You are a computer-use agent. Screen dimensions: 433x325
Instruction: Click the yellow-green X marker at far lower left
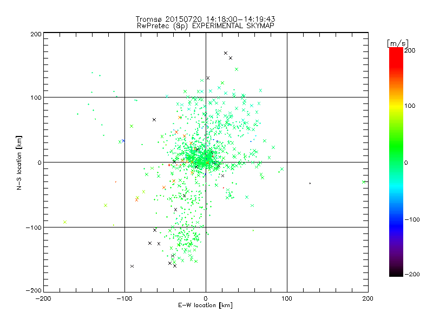65,222
